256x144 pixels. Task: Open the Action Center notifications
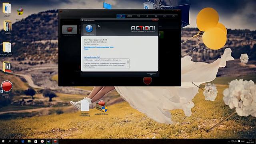[239, 141]
